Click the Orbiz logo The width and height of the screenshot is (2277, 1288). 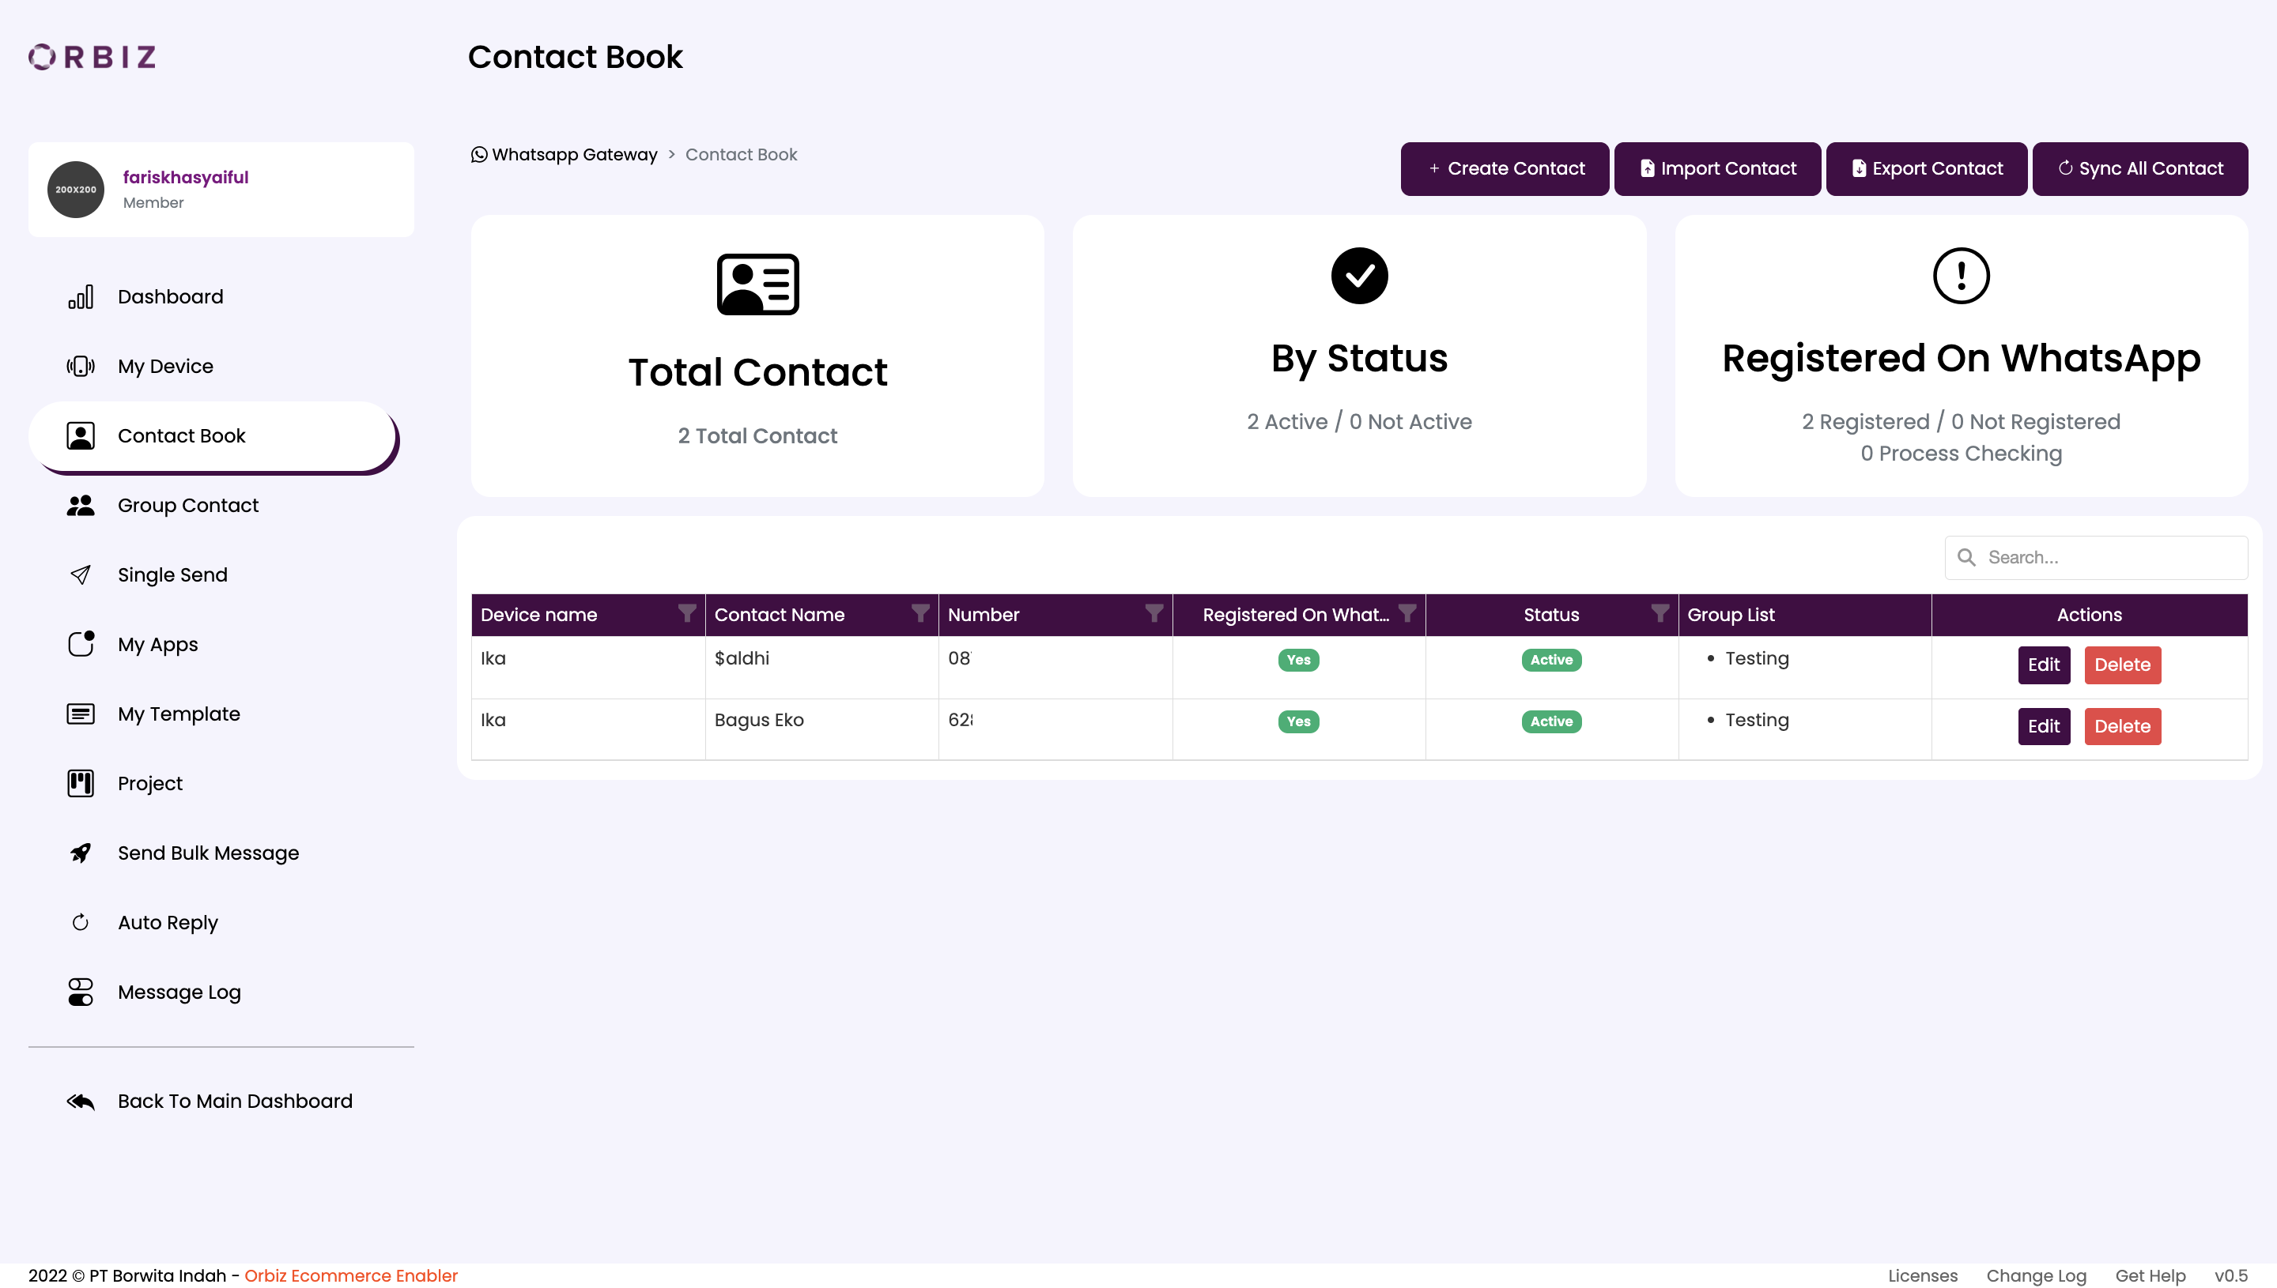coord(92,57)
